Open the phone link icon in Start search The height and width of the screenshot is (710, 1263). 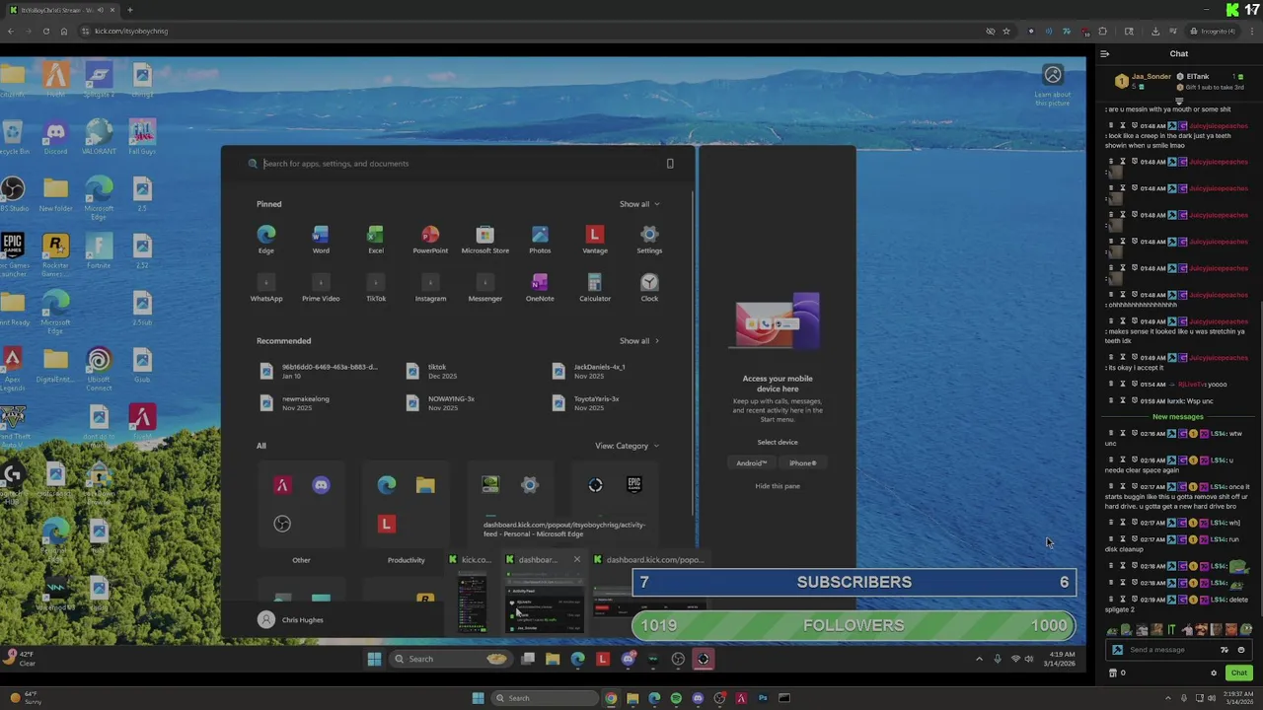coord(670,164)
